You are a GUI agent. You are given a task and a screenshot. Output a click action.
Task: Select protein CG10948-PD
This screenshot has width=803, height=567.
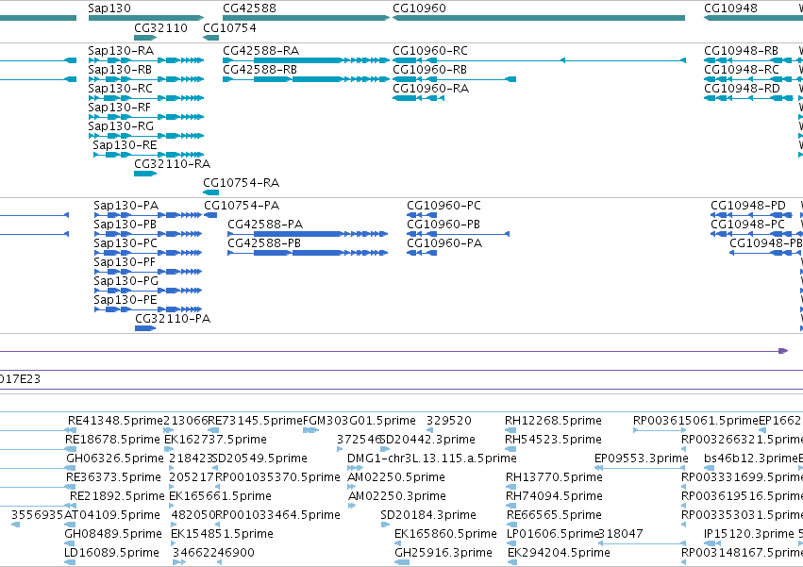click(x=747, y=206)
